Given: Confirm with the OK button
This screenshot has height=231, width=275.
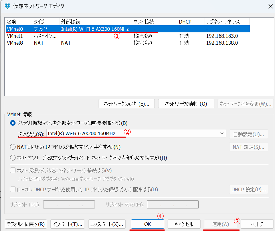Looking at the screenshot, I should coord(148,224).
